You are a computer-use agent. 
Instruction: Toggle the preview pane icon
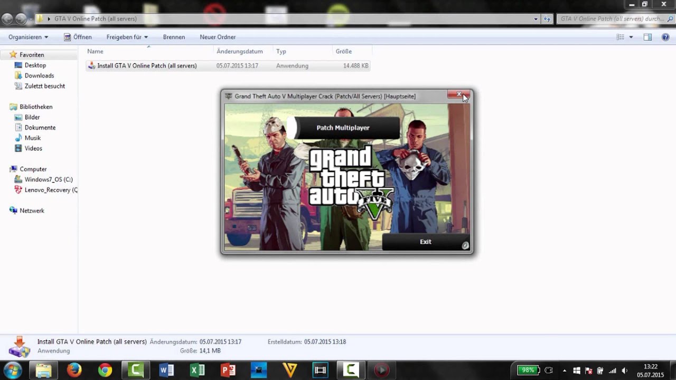coord(647,37)
